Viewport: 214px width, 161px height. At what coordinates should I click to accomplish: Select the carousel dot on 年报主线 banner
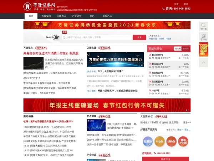(x=187, y=110)
